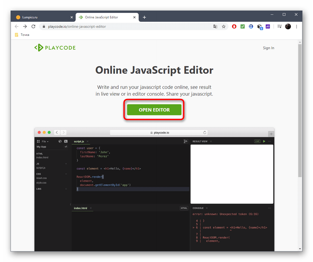Image resolution: width=313 pixels, height=262 pixels.
Task: Open the Chrome profile avatar
Action: click(x=288, y=27)
